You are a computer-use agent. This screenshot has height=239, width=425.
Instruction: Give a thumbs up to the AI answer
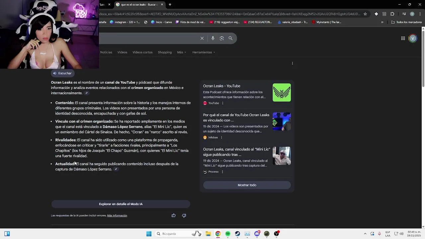173,215
